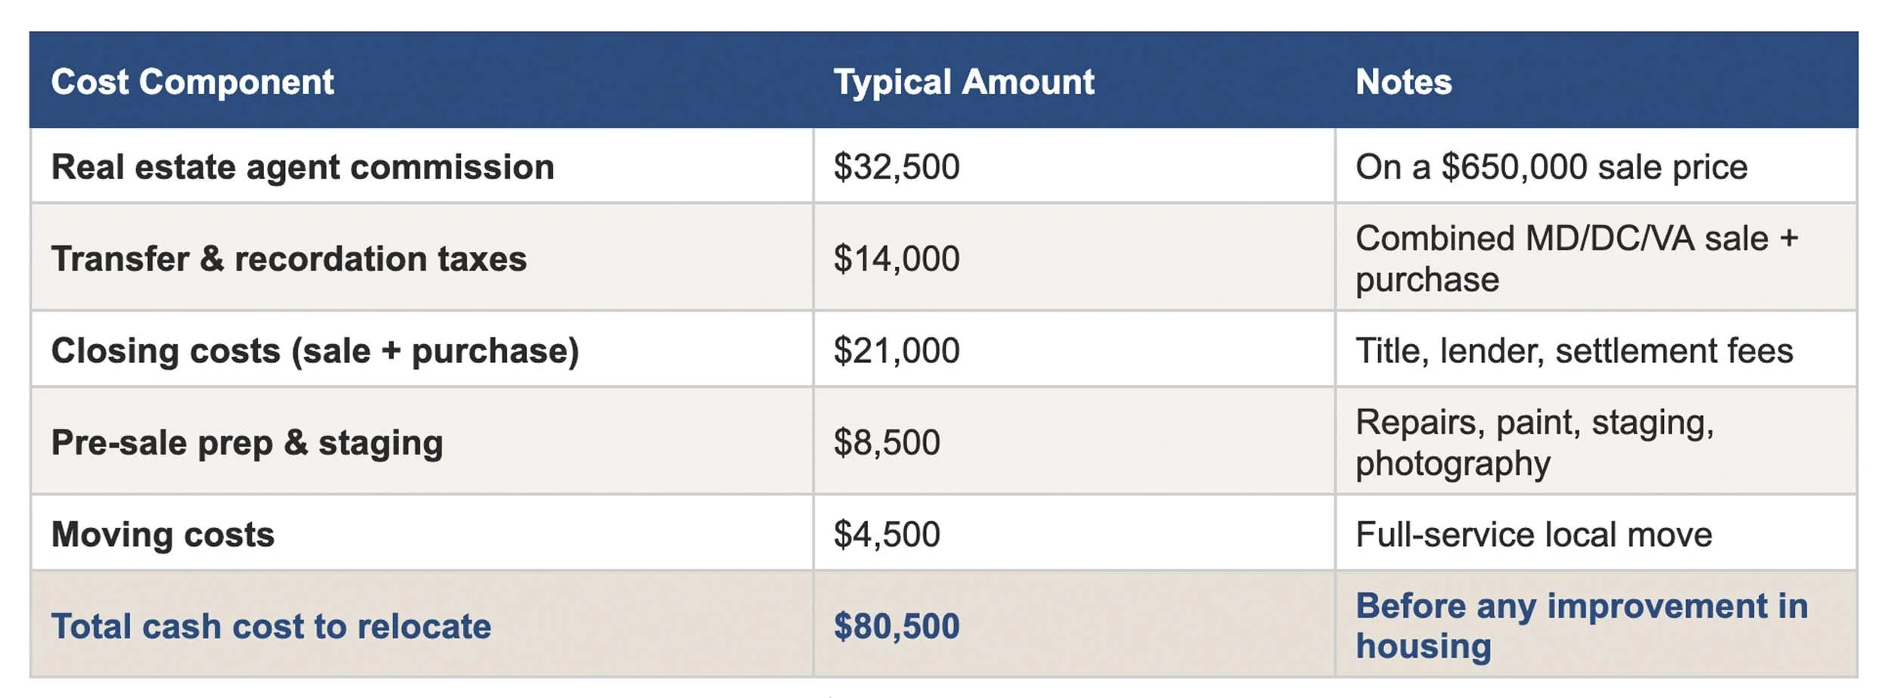This screenshot has height=698, width=1890.
Task: Select the Transfer & recordation taxes row label
Action: point(289,259)
